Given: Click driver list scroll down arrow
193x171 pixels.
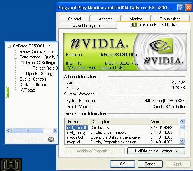Looking at the screenshot, I should tap(182, 141).
